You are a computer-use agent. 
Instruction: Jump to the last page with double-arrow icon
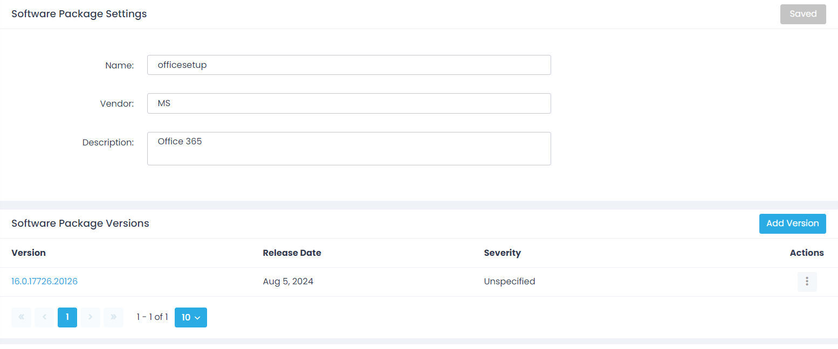coord(113,317)
